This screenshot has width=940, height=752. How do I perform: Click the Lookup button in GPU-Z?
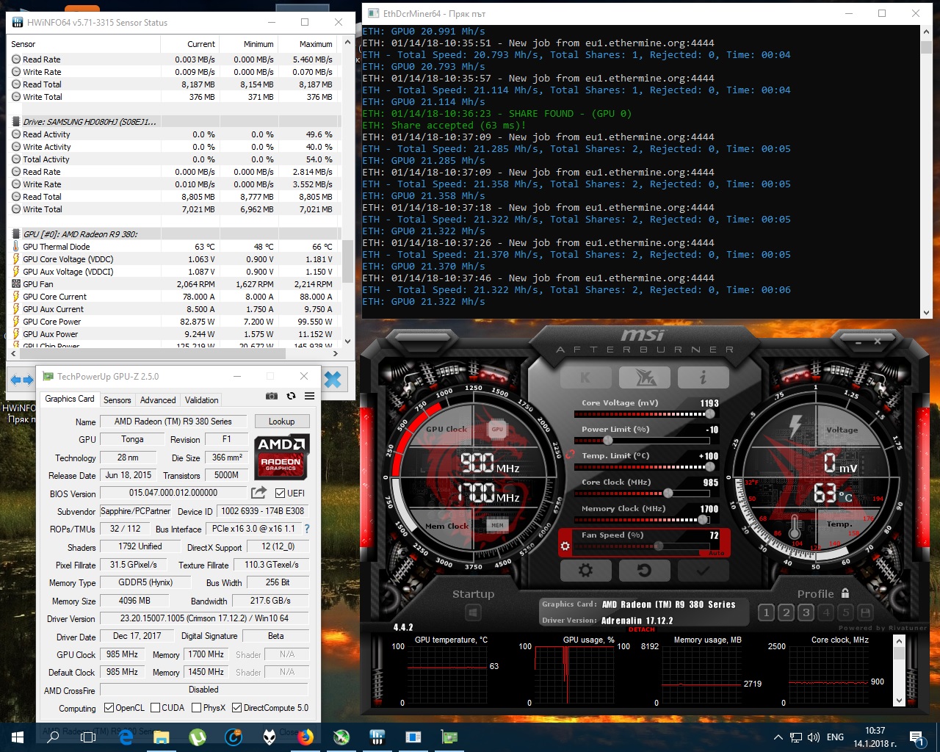pyautogui.click(x=281, y=422)
